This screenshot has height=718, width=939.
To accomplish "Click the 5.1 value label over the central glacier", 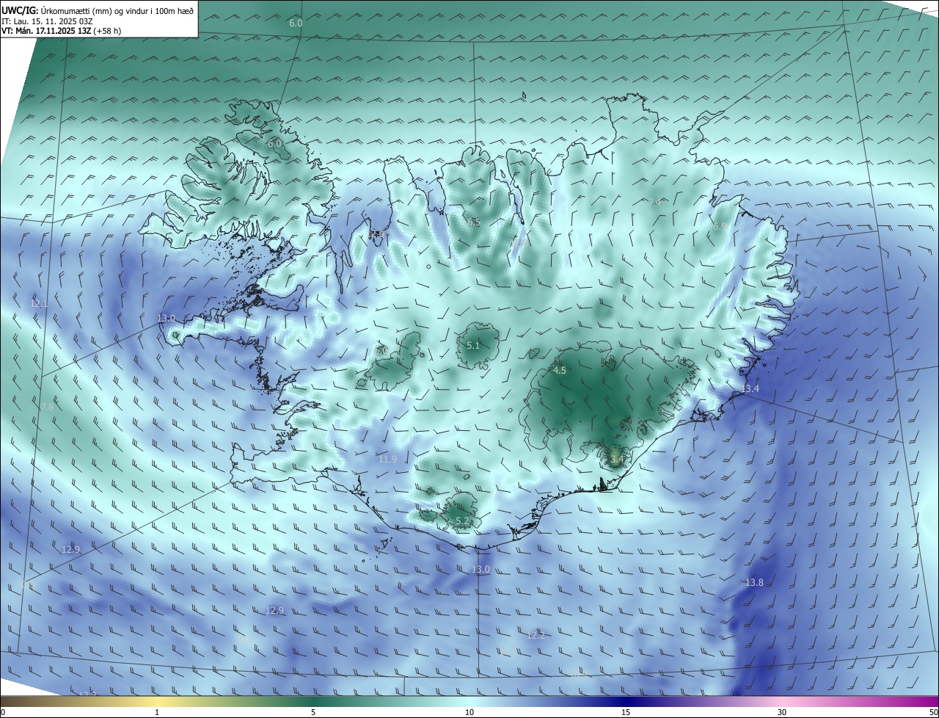I will pos(473,345).
